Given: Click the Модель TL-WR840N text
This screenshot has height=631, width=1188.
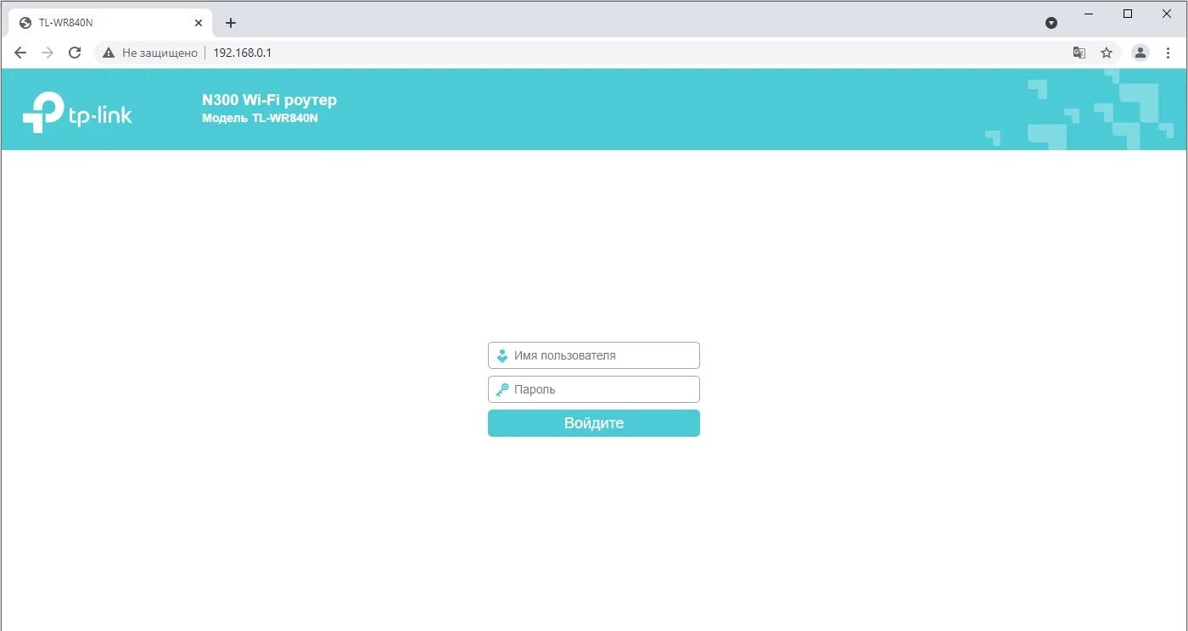Looking at the screenshot, I should 260,118.
